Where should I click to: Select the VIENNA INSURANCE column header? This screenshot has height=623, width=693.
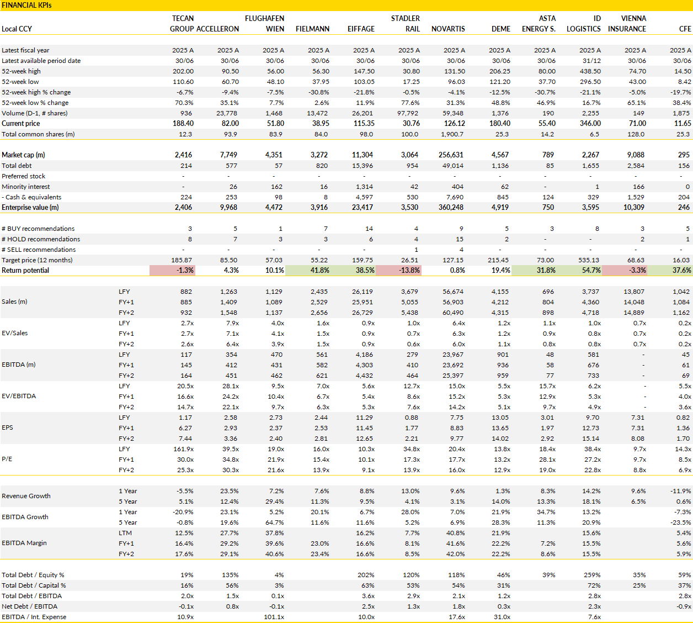(x=627, y=24)
